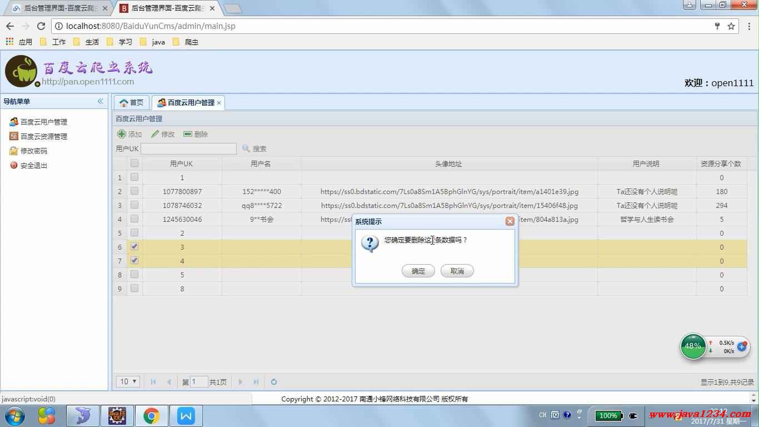
Task: Open Chrome from the taskbar
Action: tap(151, 416)
